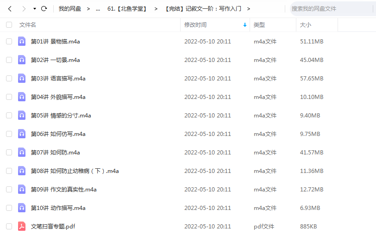The width and height of the screenshot is (376, 234).
Task: Open the navigation history dropdown arrow
Action: pos(35,9)
